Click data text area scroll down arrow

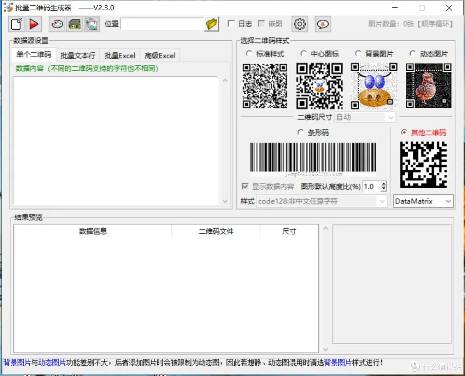pos(225,201)
